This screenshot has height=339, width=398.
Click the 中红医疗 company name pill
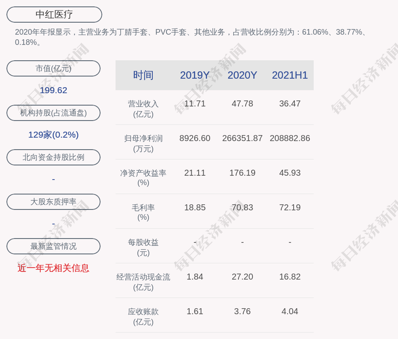pos(54,15)
